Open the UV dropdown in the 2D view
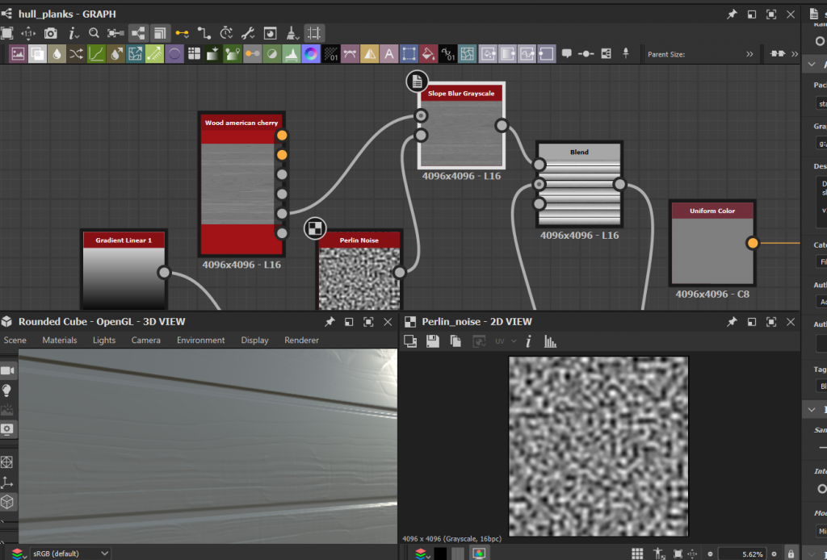Viewport: 827px width, 560px height. point(506,341)
